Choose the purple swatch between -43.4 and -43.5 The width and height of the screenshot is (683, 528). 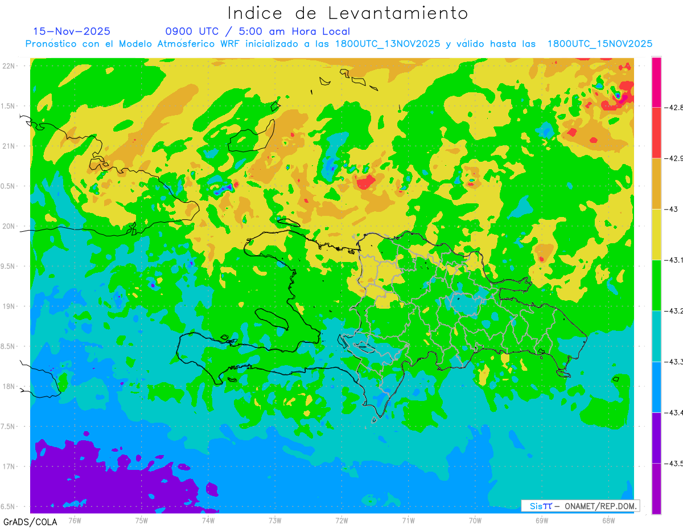click(x=656, y=437)
